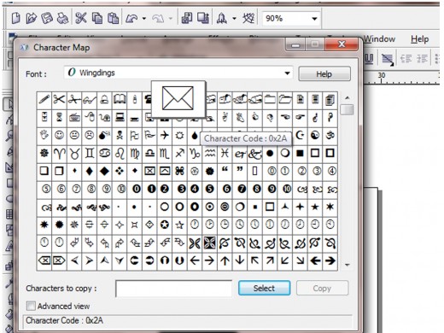The image size is (444, 333).
Task: Select the command key symbol character
Action: tap(179, 171)
